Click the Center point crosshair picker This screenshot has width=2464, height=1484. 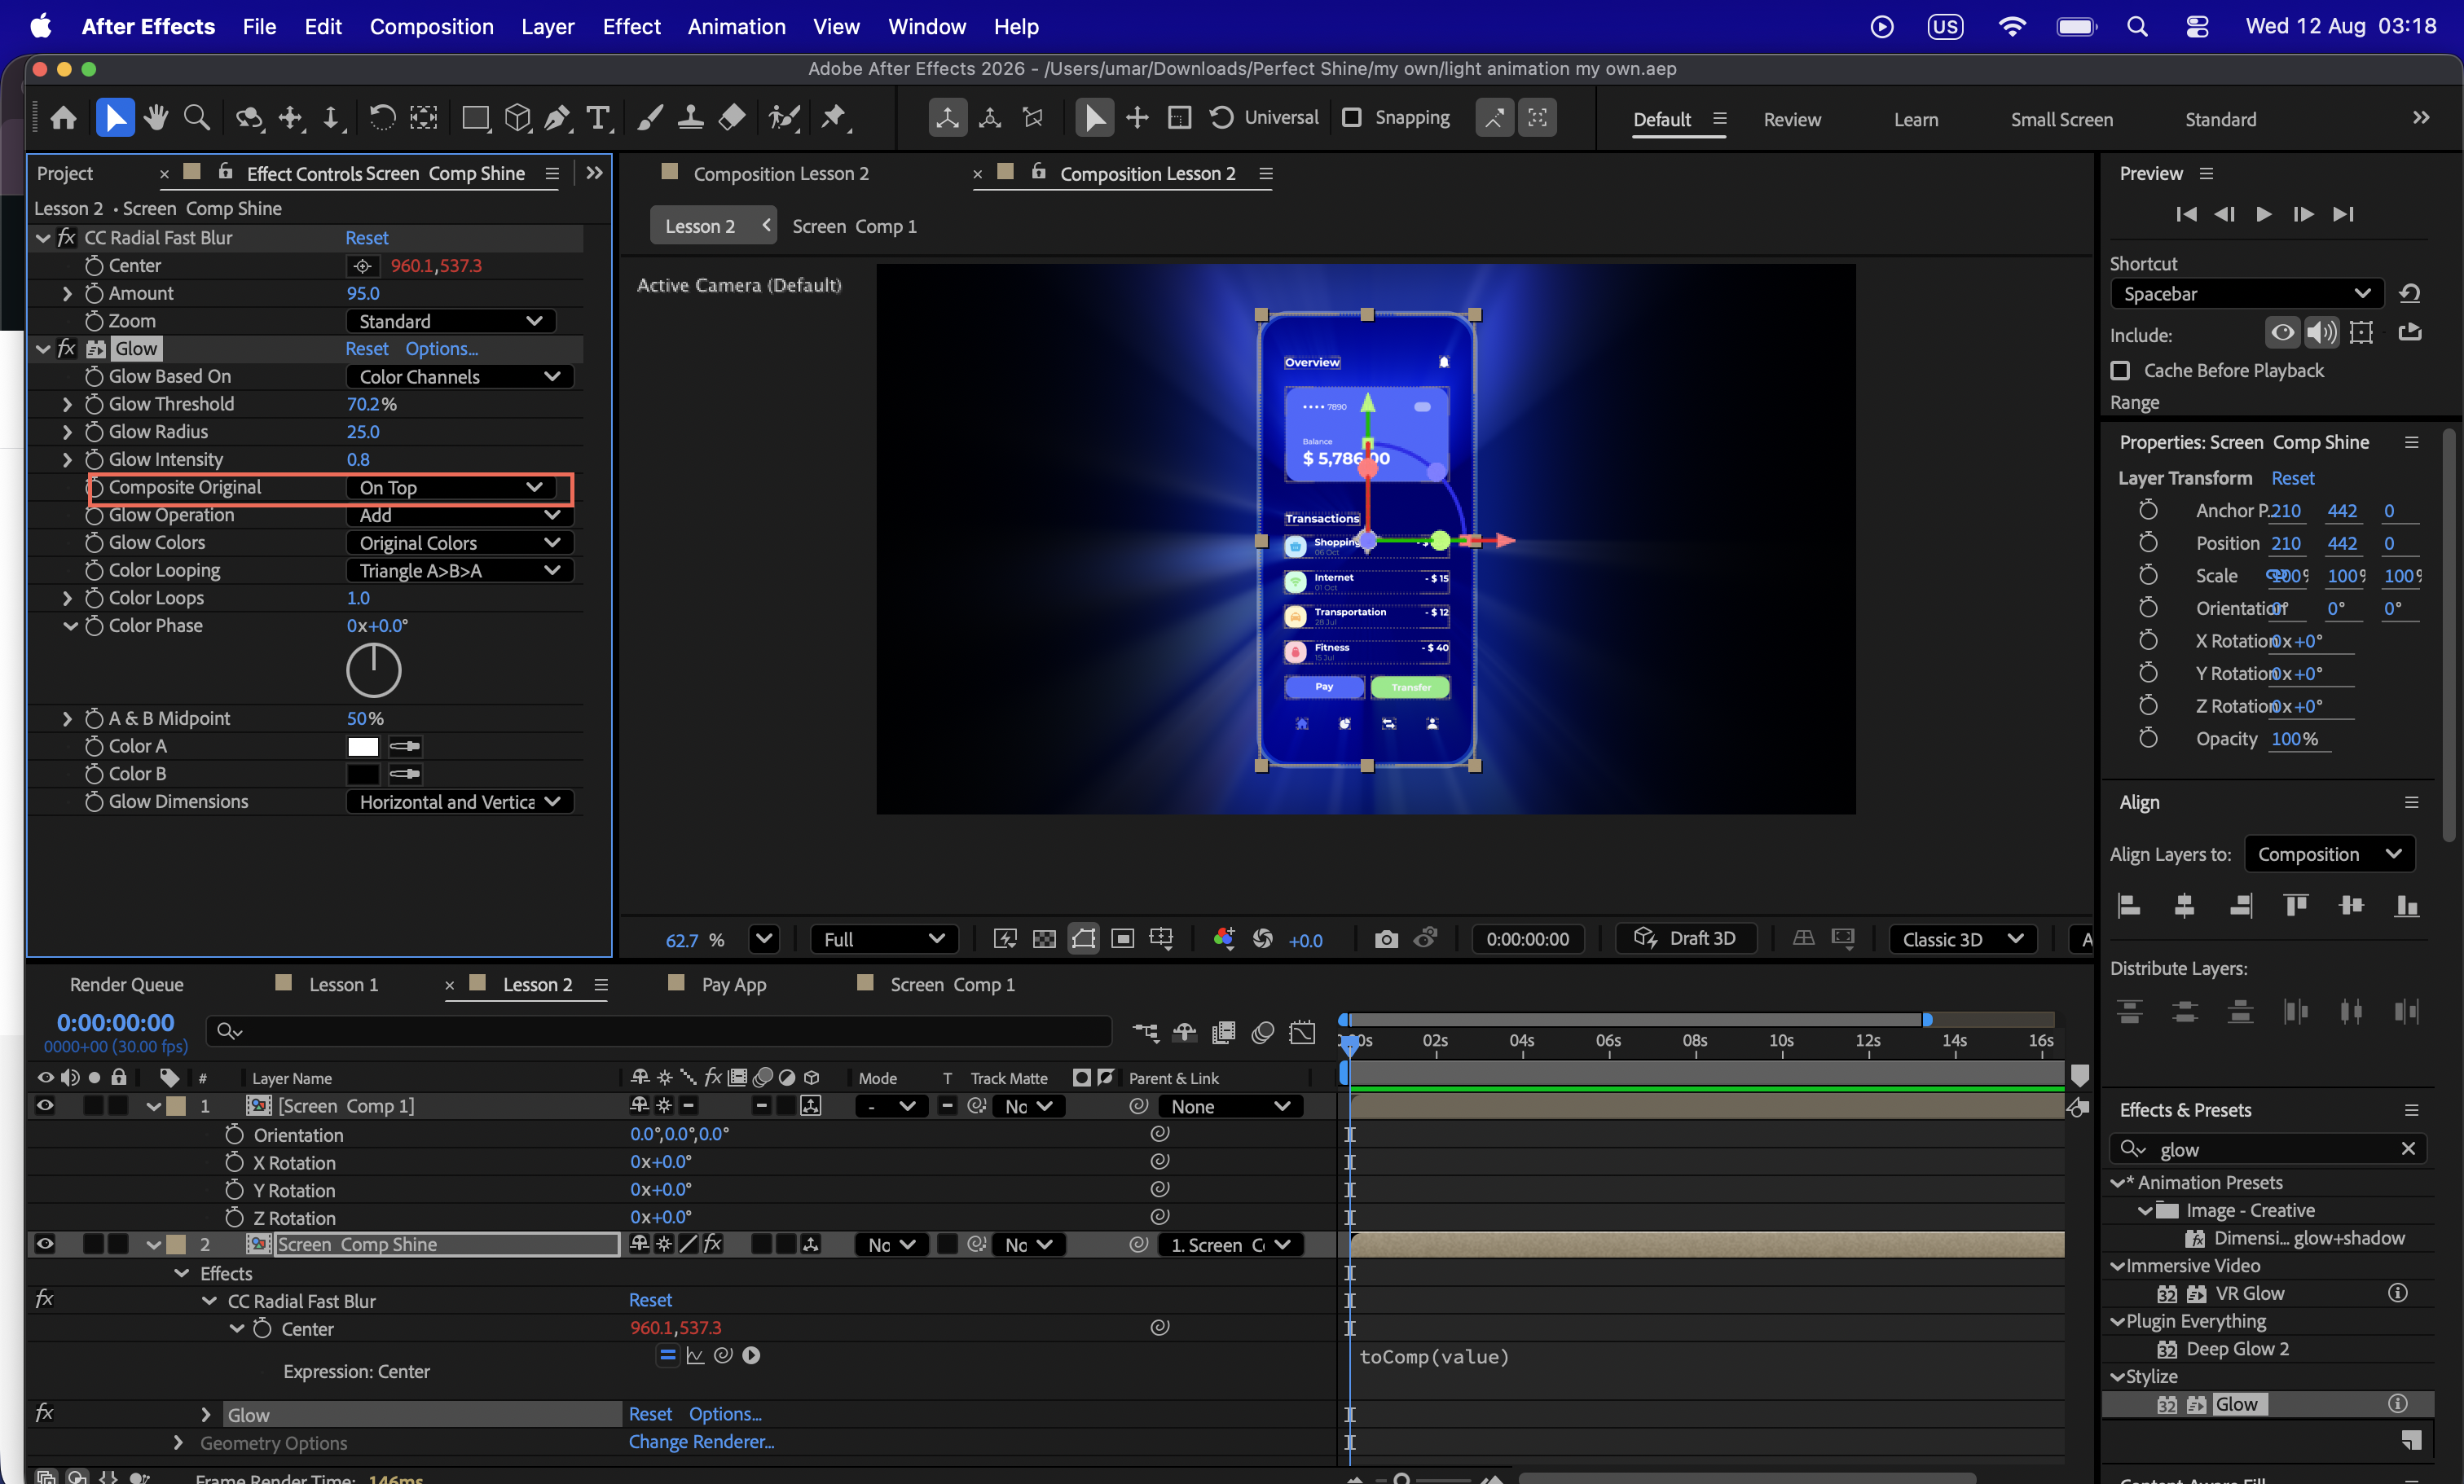coord(362,266)
